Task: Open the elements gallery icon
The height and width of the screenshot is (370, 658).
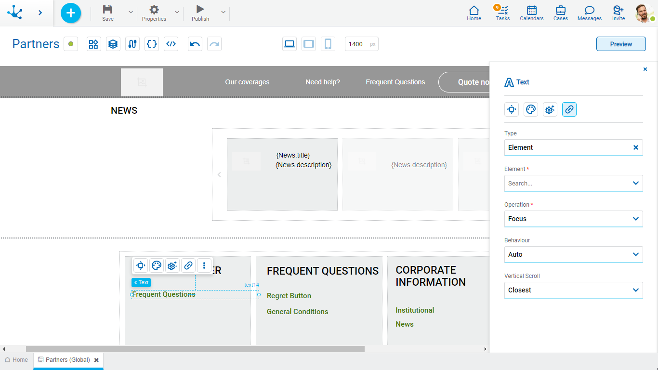Action: (94, 44)
